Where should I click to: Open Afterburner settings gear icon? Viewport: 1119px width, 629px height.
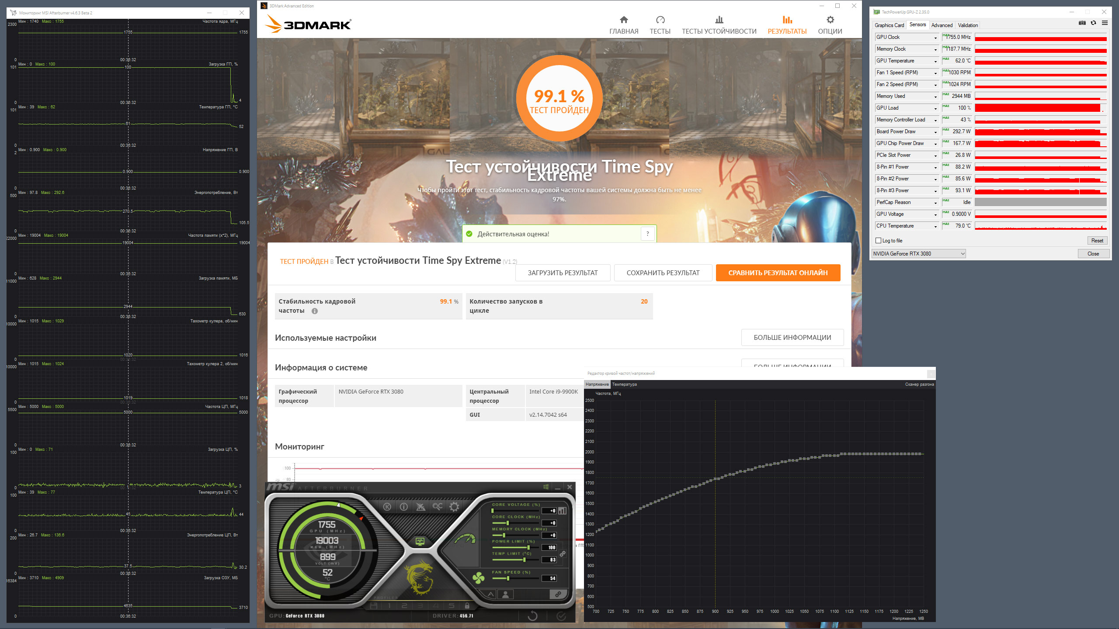click(x=454, y=507)
